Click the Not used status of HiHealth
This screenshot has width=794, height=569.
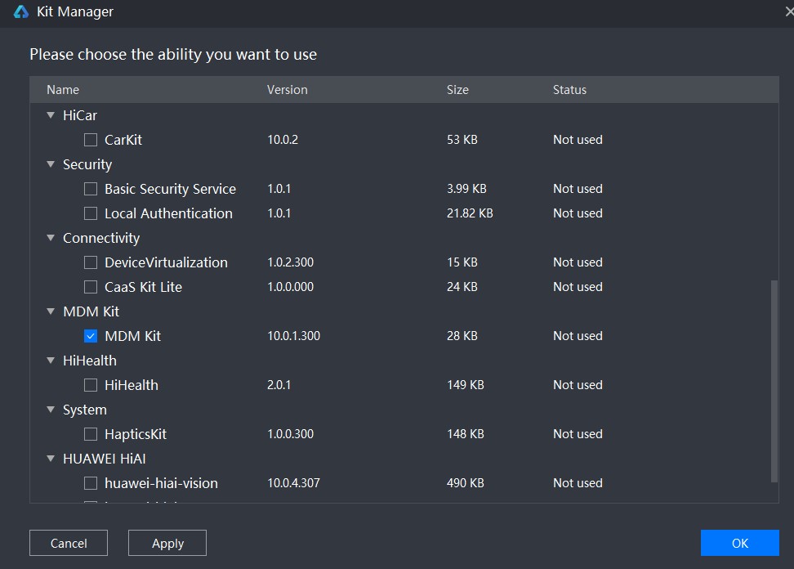pyautogui.click(x=578, y=384)
